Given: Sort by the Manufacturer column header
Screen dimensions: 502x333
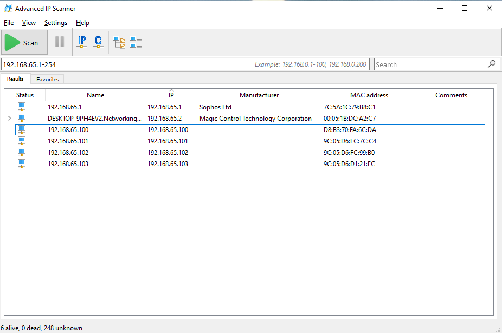Looking at the screenshot, I should pos(259,95).
